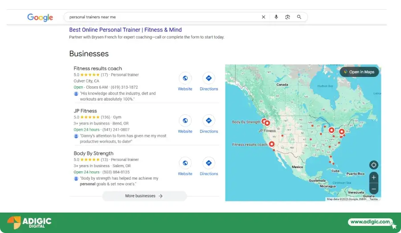Open the Fitness results coach listing title
Screen dimensions: 401x233
pyautogui.click(x=98, y=68)
